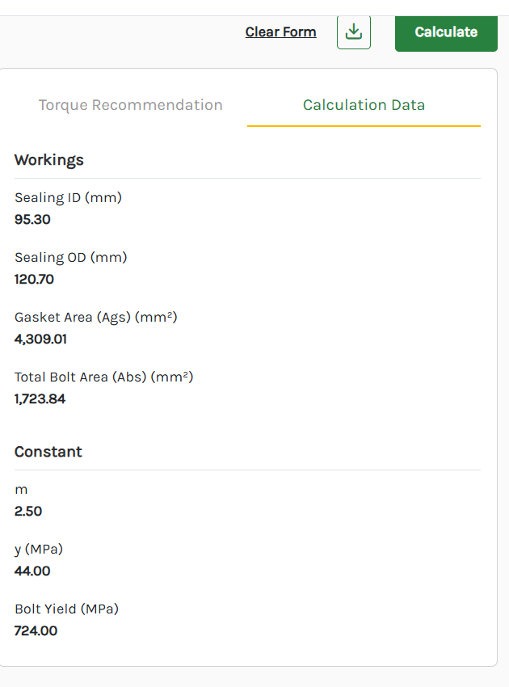Select the bolt area value 1,723.84

(x=40, y=398)
